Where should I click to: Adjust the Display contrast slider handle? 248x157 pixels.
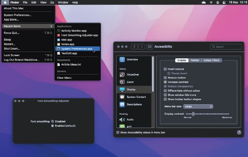(193, 114)
